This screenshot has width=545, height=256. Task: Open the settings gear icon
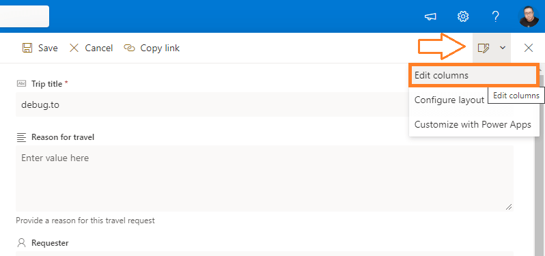tap(463, 16)
